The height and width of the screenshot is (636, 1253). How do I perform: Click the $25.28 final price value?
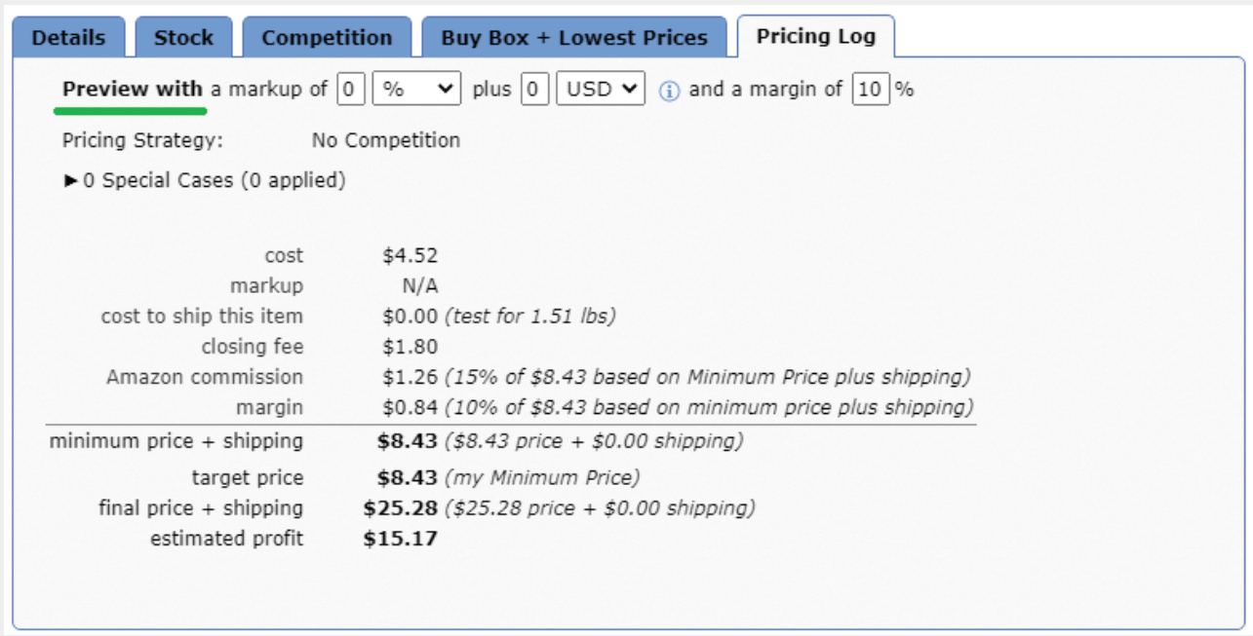[401, 508]
